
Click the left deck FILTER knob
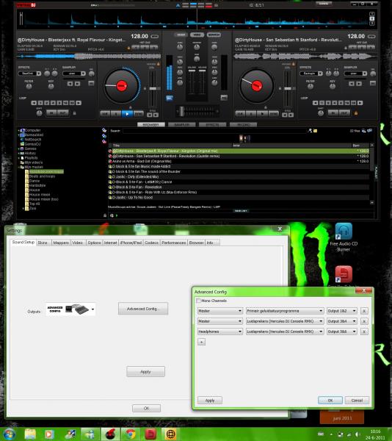(x=29, y=86)
